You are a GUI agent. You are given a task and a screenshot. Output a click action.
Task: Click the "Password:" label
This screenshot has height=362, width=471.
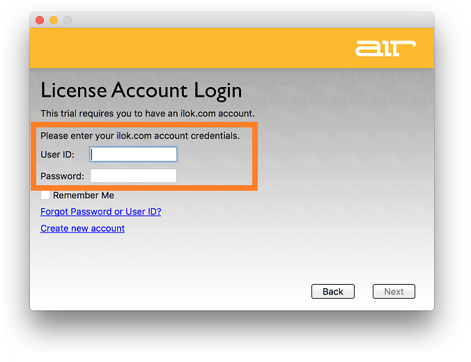tap(63, 176)
